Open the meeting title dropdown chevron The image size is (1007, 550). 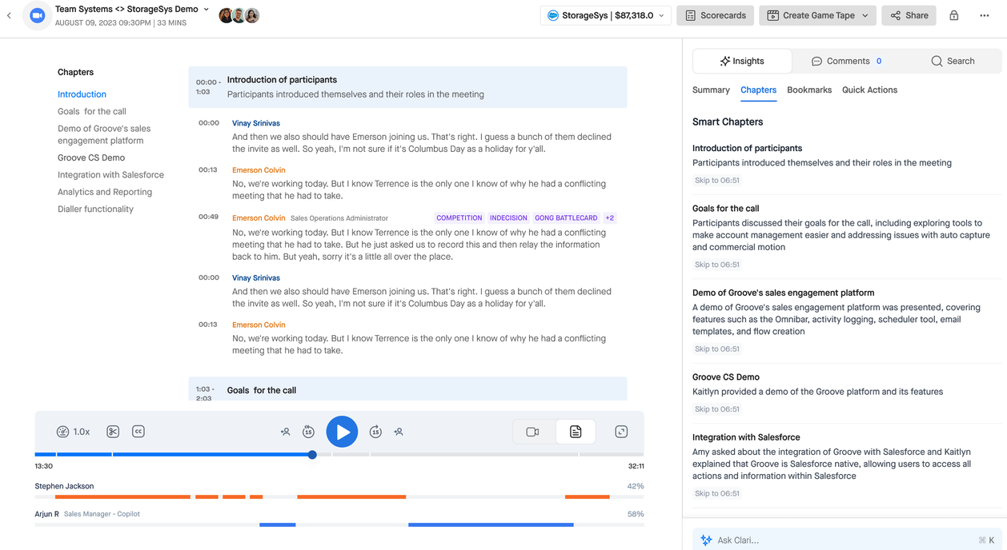coord(207,10)
